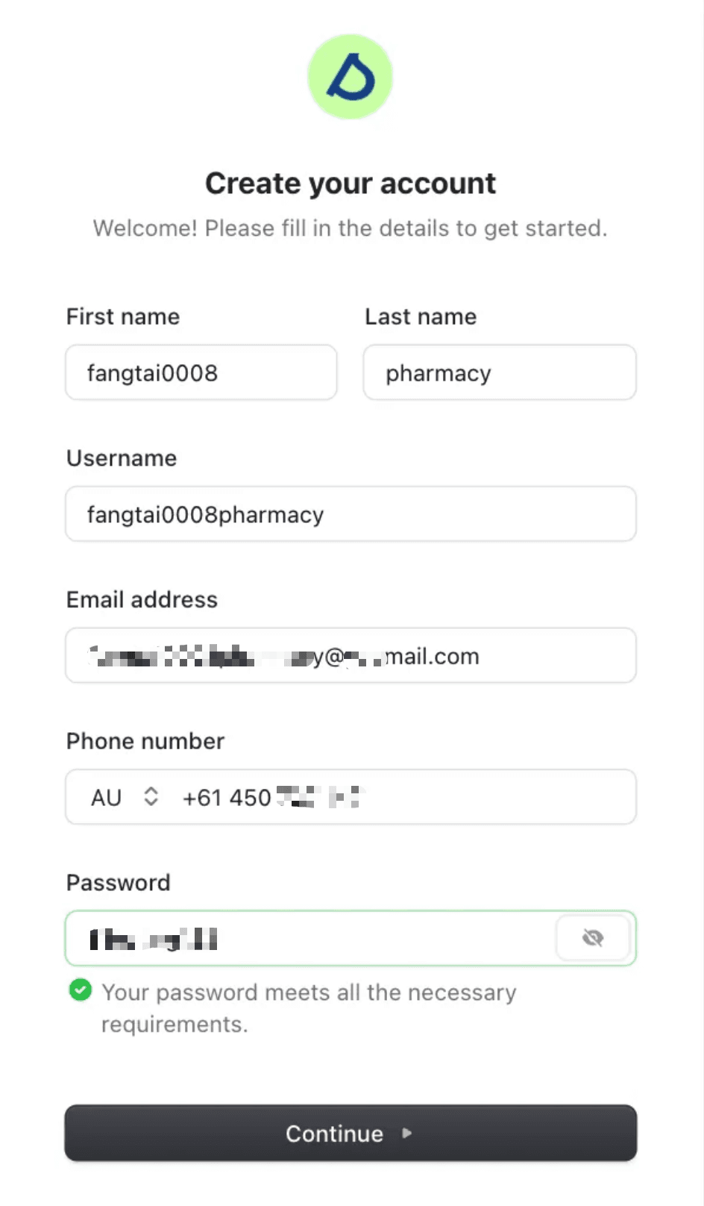
Task: Click the circular green badge above the heading
Action: tap(350, 76)
